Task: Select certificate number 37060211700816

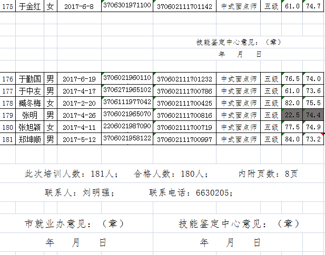Action: click(x=184, y=115)
